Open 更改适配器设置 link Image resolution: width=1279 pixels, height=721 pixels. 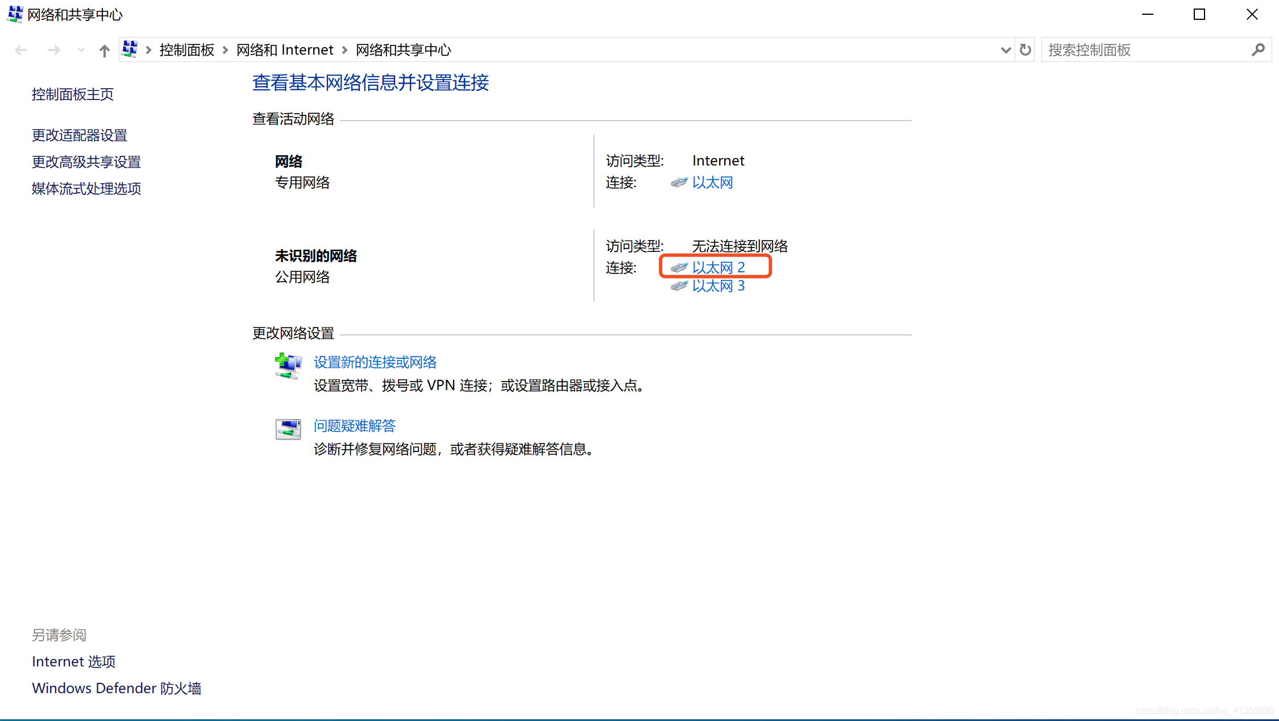[80, 135]
